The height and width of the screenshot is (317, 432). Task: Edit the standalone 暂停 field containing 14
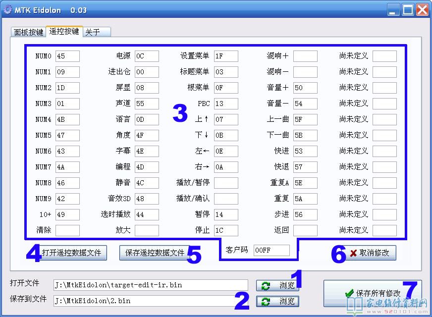[226, 214]
